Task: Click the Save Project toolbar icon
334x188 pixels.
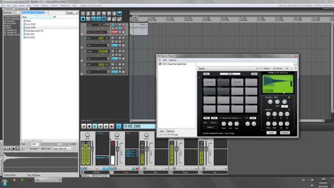Action: coord(93,13)
